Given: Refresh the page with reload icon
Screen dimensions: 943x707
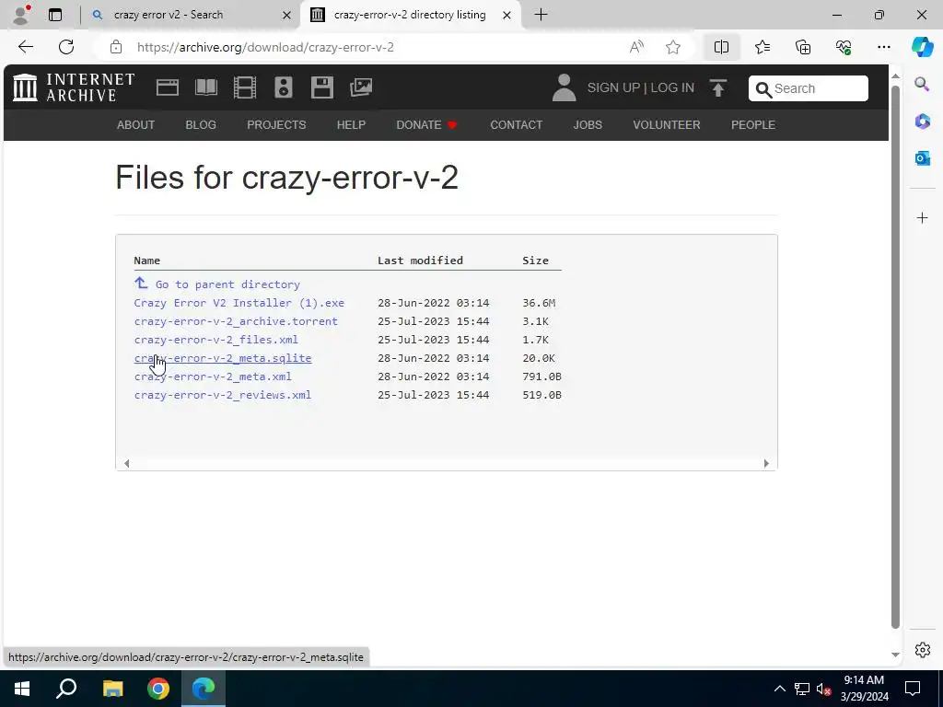Looking at the screenshot, I should pyautogui.click(x=66, y=47).
